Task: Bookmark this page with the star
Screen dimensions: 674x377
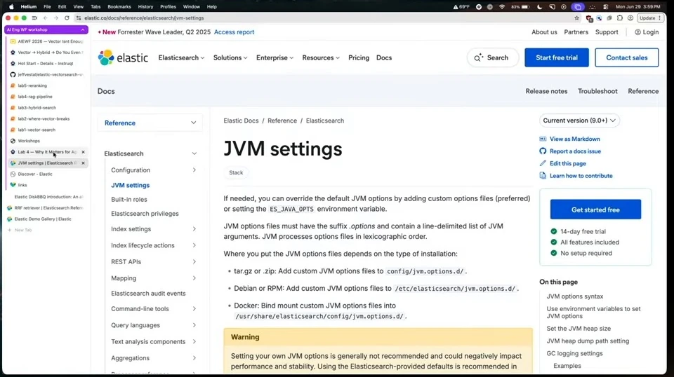Action: [577, 18]
